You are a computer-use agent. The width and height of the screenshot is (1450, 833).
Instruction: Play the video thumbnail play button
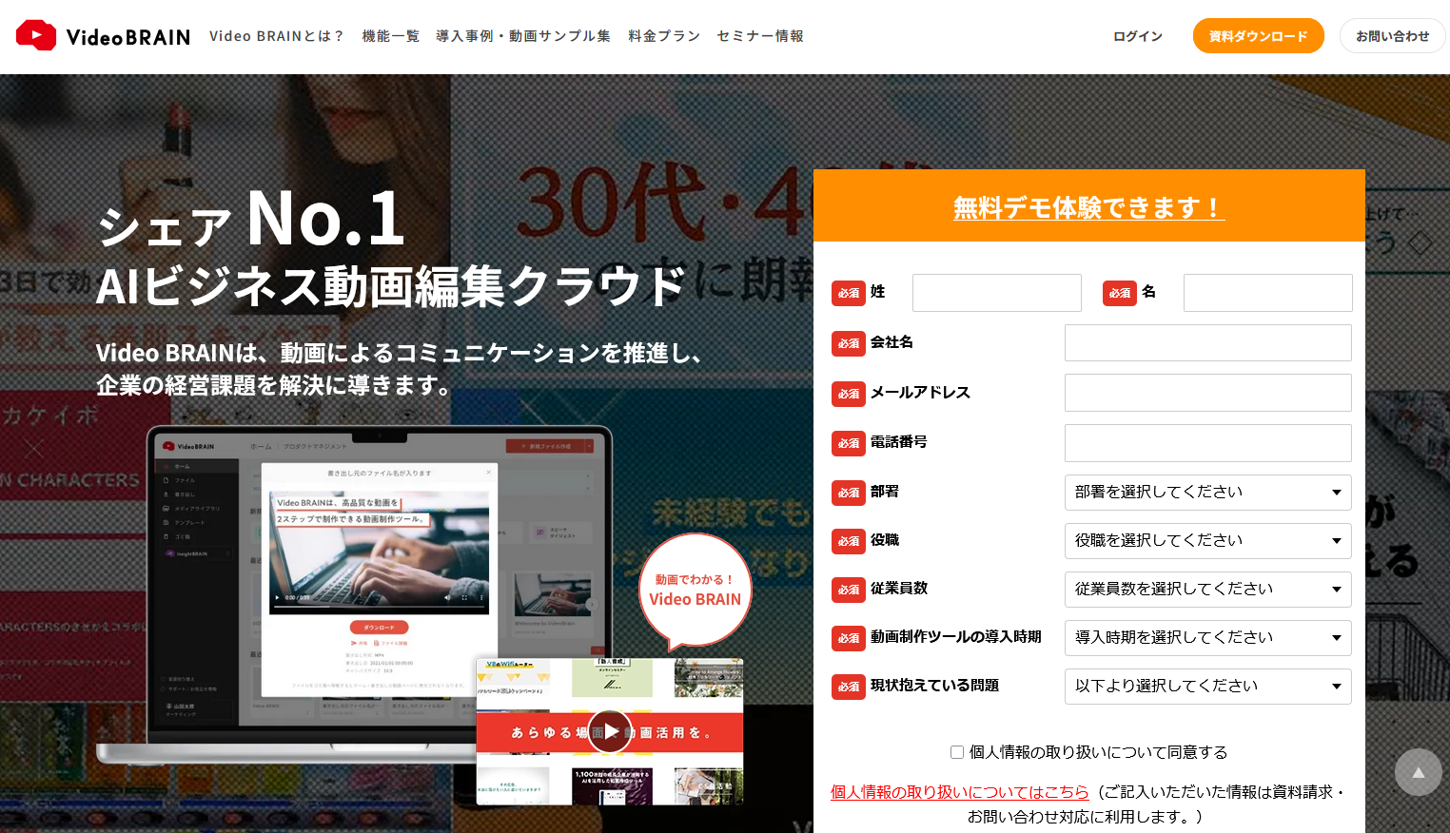(x=609, y=732)
